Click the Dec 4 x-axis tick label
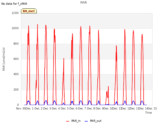The width and height of the screenshot is (168, 126). (56, 108)
